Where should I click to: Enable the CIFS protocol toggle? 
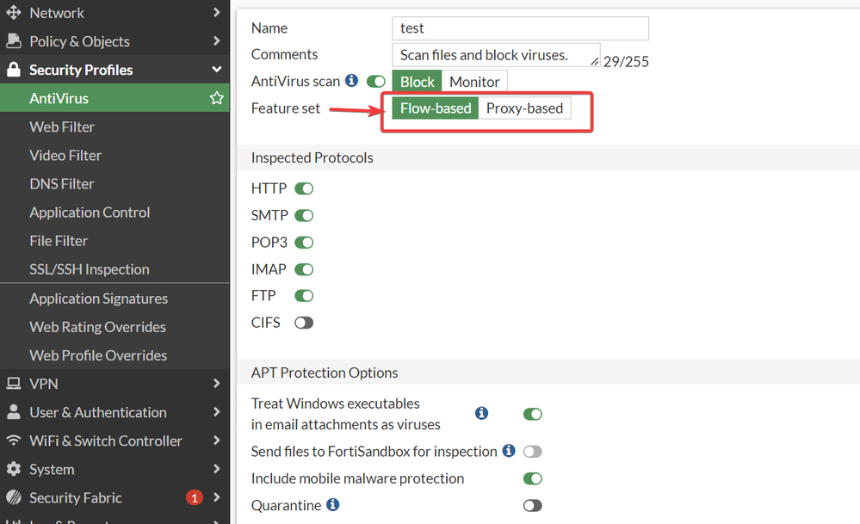(x=304, y=323)
